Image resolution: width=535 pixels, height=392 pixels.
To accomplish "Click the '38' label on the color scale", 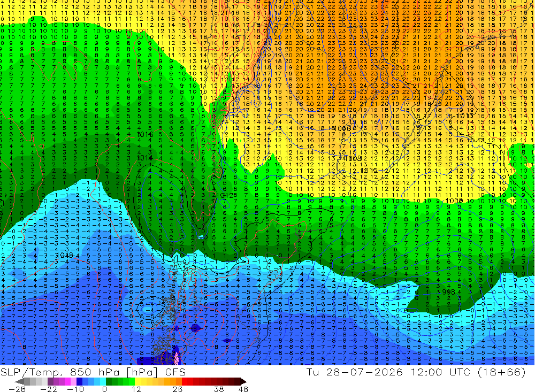I will pyautogui.click(x=219, y=389).
